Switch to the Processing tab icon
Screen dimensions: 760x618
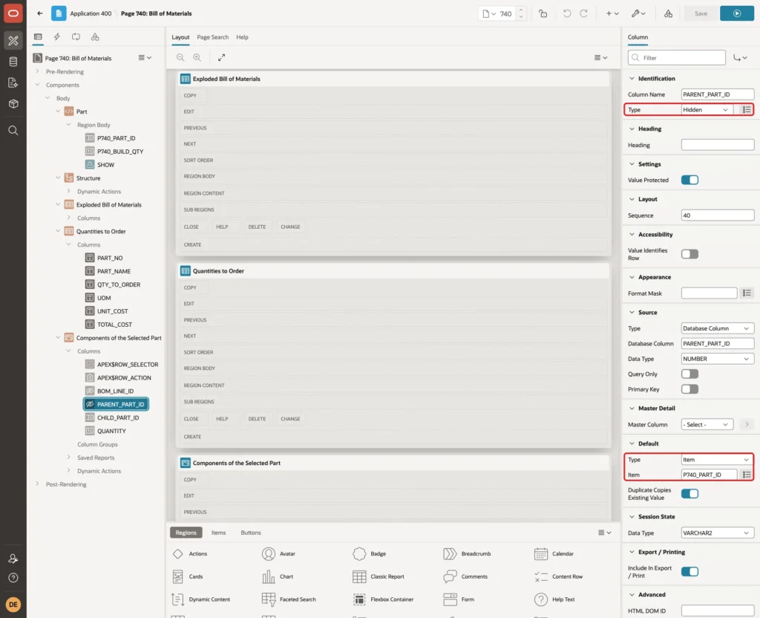click(x=76, y=37)
